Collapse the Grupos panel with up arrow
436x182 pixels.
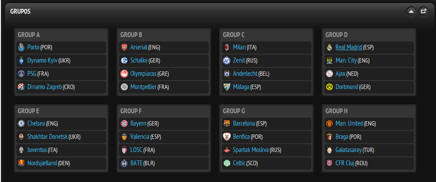point(411,11)
